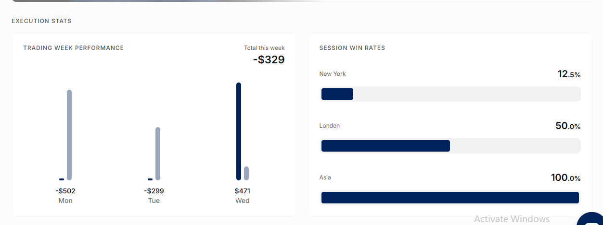Select Tuesday's gray performance bar
Screen dimensions: 603x225
[x=158, y=154]
